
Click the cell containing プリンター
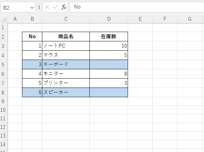point(66,83)
